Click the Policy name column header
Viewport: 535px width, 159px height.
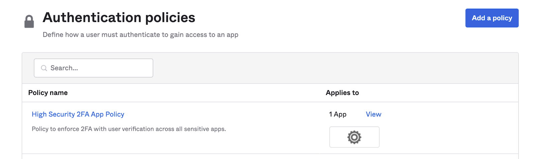point(48,93)
